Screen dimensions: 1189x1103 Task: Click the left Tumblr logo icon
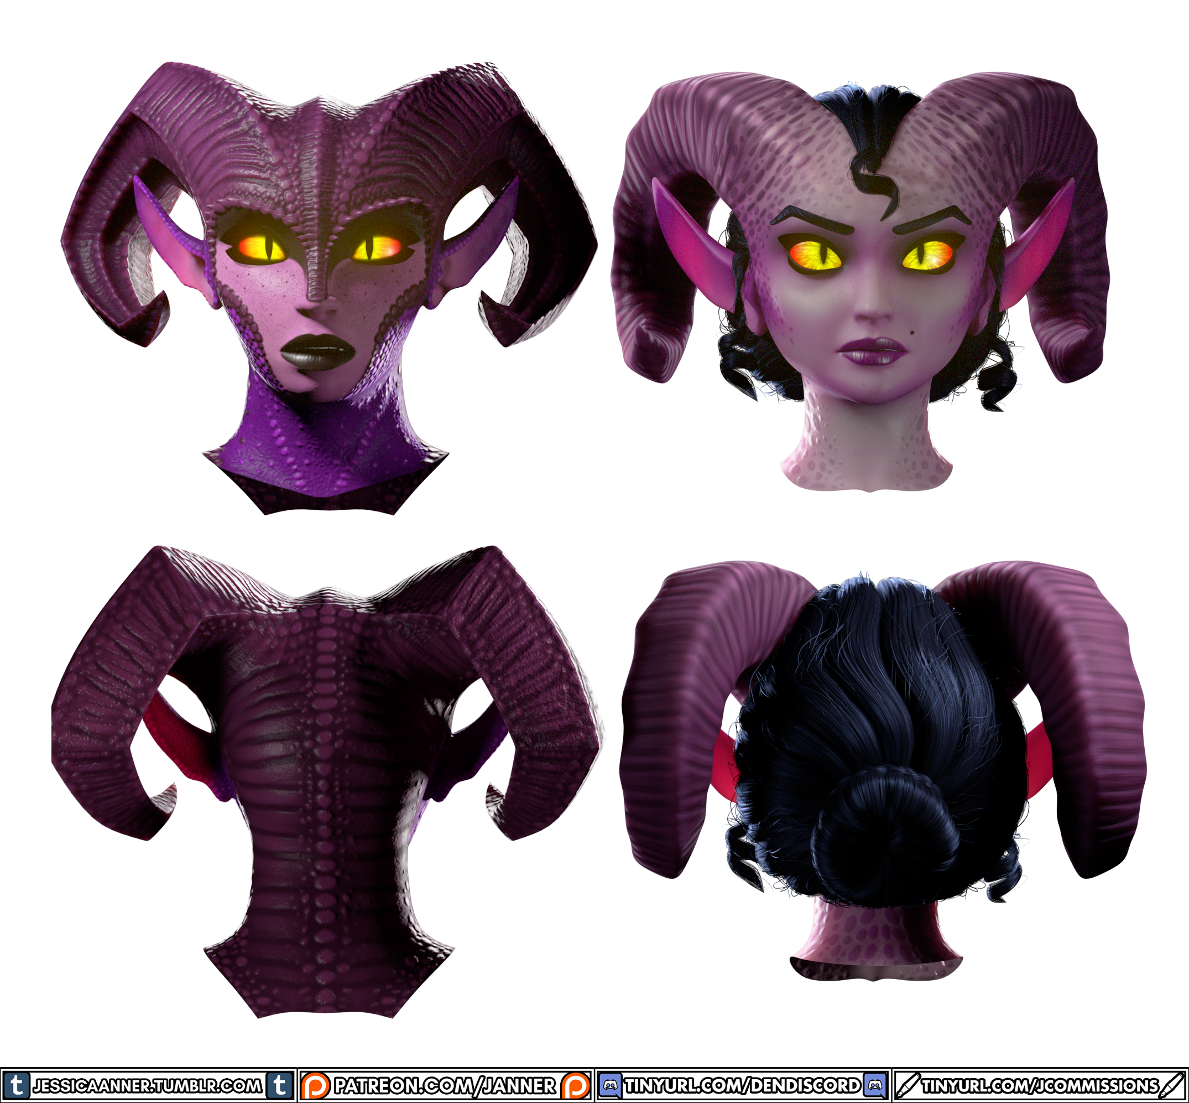pos(17,1085)
